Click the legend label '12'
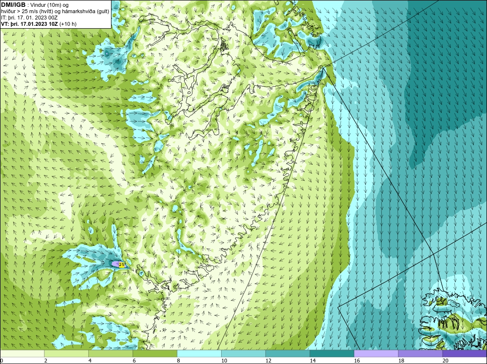487x364 pixels. tap(268, 361)
